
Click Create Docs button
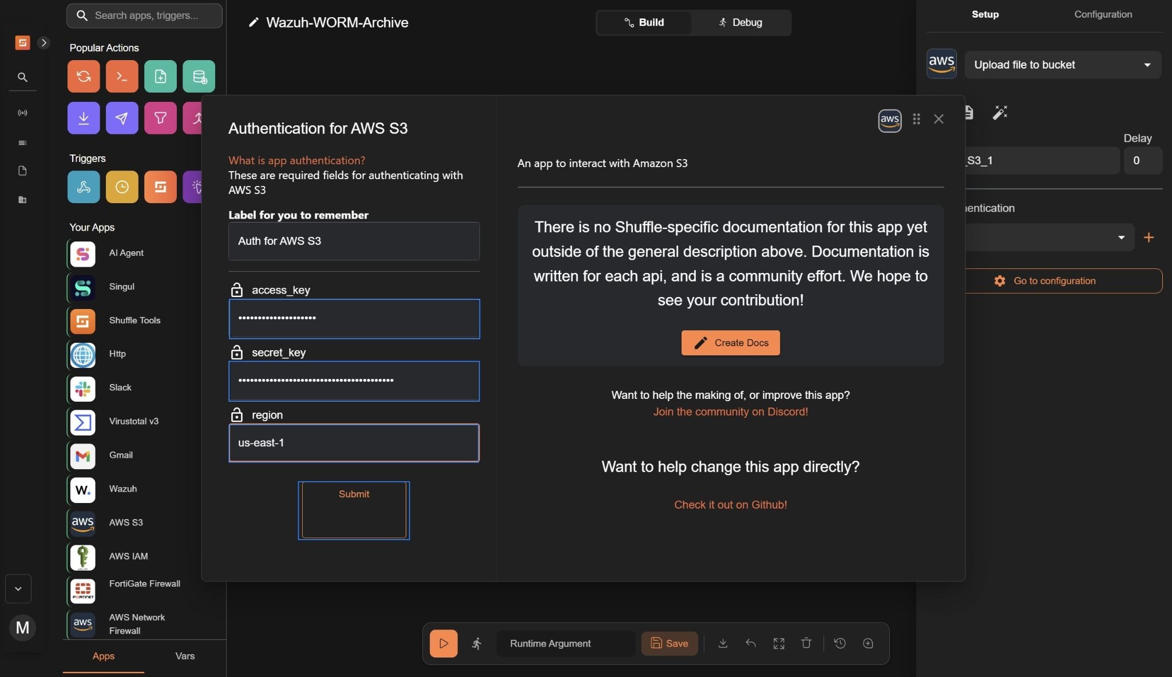tap(730, 343)
